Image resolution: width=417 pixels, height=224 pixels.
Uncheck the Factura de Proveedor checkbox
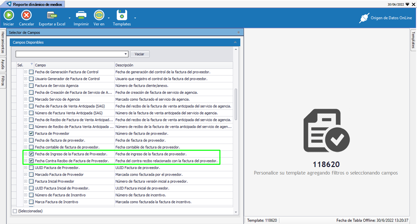[31, 134]
